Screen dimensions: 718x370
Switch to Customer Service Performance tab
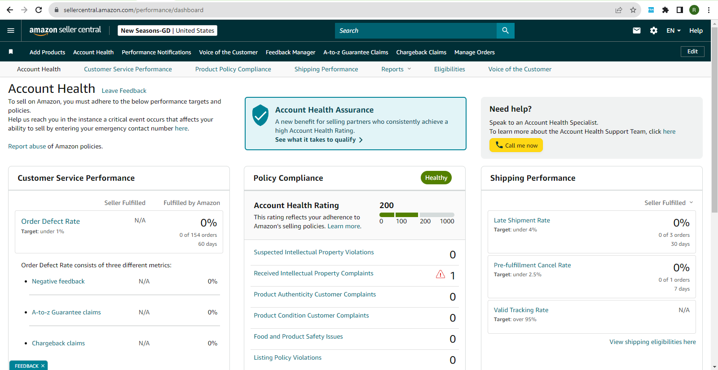tap(128, 69)
